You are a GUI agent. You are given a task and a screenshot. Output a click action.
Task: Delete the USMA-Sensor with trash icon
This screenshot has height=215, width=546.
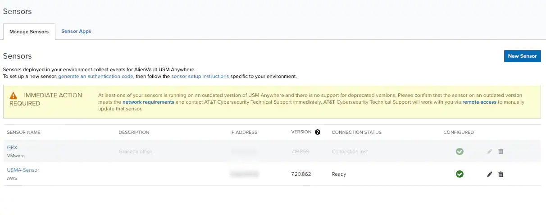[x=500, y=174]
